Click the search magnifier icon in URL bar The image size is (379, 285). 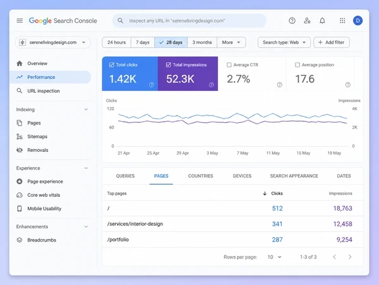click(x=121, y=21)
